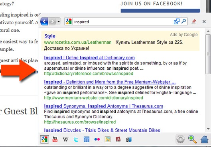Toggle the red pin icon
211x147 pixels.
coord(194,22)
